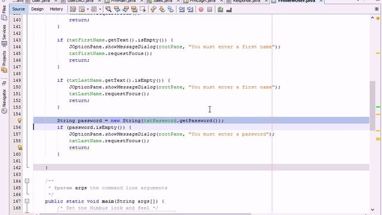This screenshot has width=382, height=215.
Task: Collapse the Javadoc comment fold at line 164
Action: pos(27,181)
